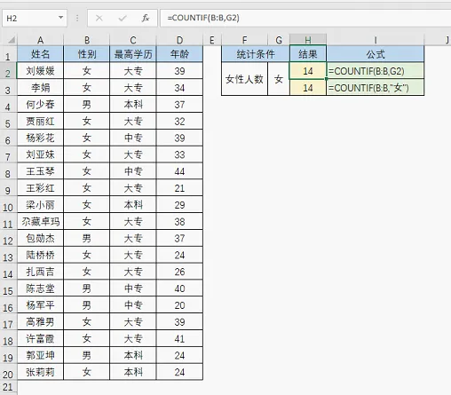Click the Cancel (X) formula bar icon
451x395 pixels.
[99, 19]
